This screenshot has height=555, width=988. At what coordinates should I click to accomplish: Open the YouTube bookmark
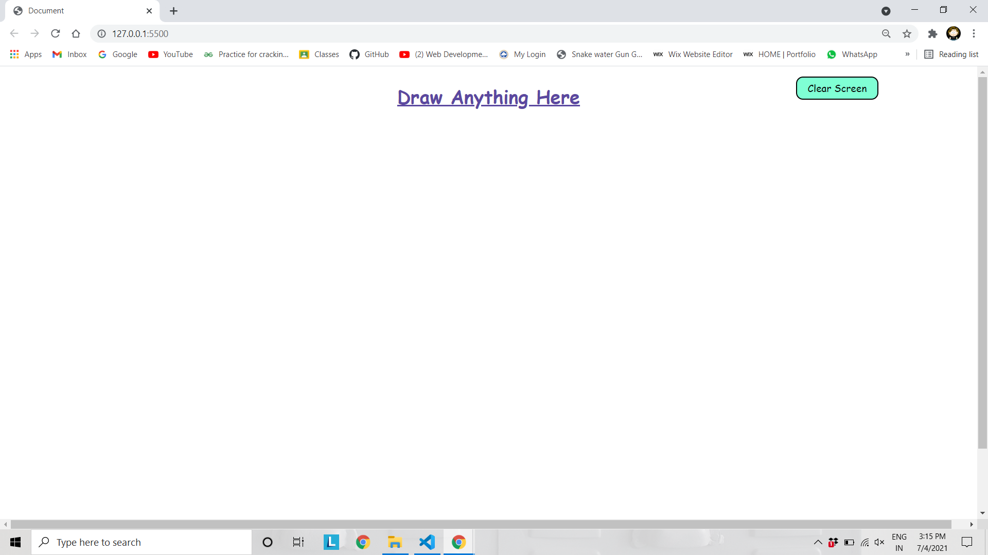tap(170, 54)
